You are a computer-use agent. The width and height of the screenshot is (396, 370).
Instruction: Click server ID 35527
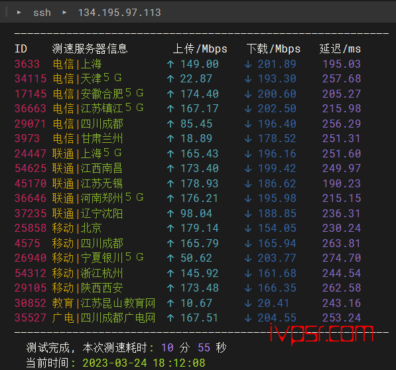31,318
